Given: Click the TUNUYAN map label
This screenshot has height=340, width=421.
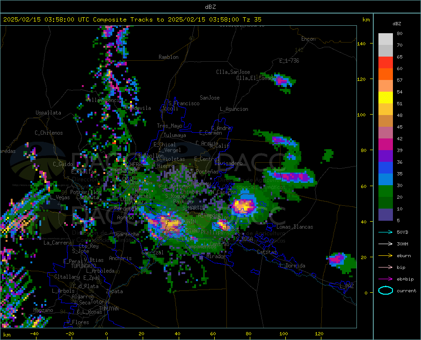Looking at the screenshot, I should click(x=109, y=309).
